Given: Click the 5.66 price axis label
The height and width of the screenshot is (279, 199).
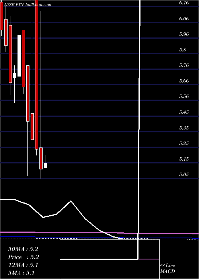Looking at the screenshot, I should [184, 81].
